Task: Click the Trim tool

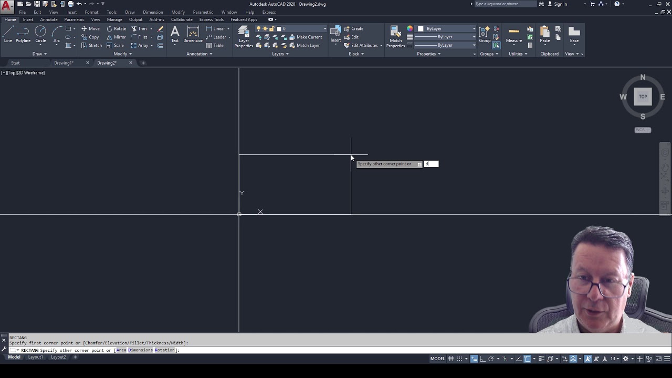Action: [x=139, y=29]
